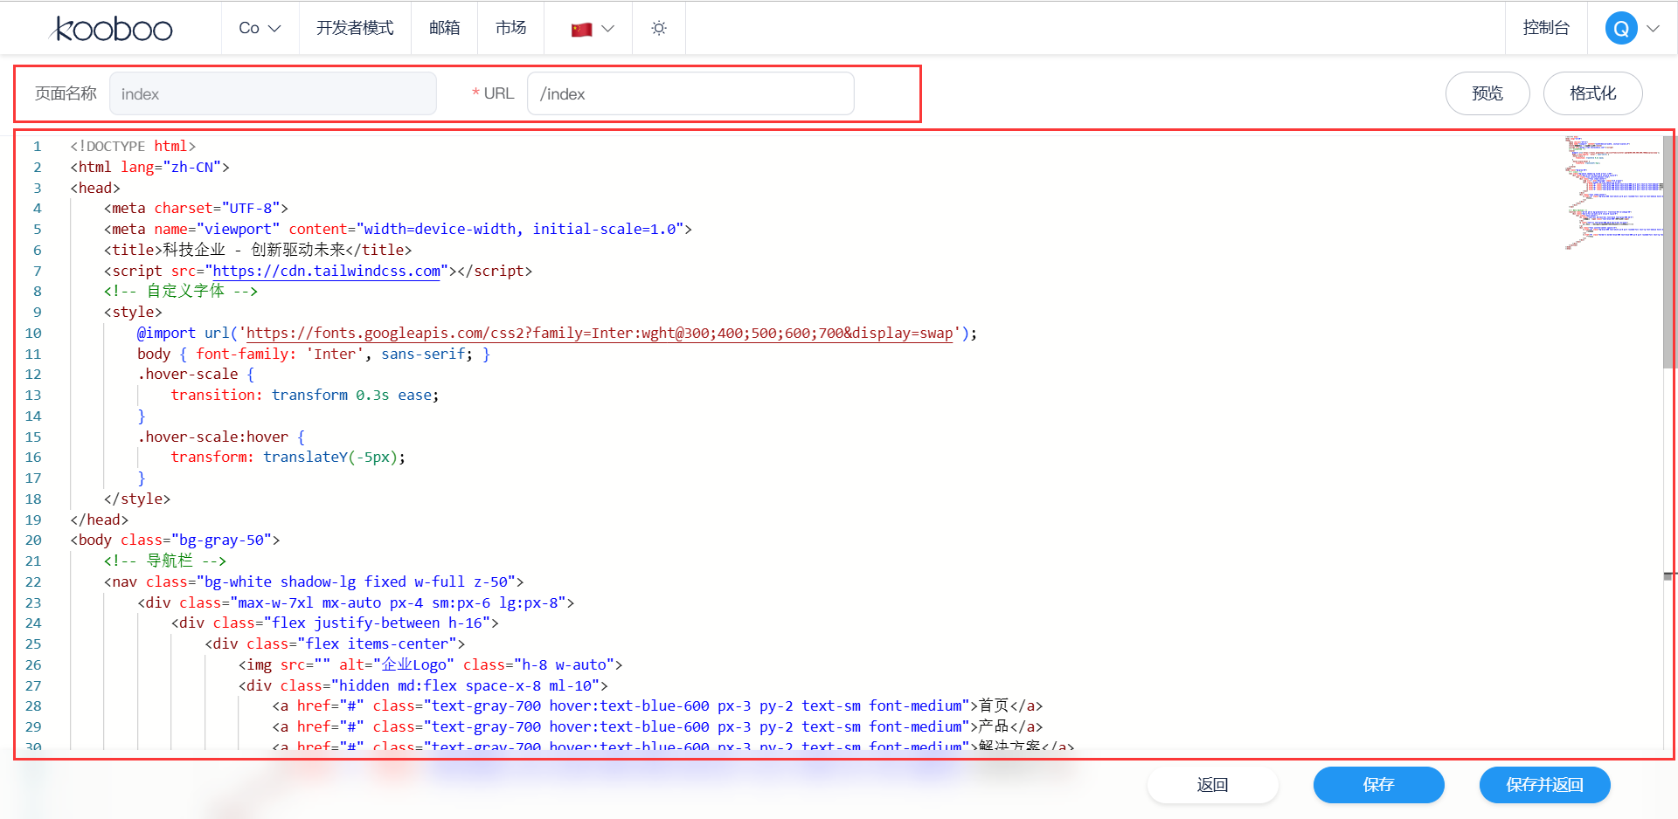Viewport: 1678px width, 819px height.
Task: Click the editor vertical scrollbar
Action: click(1668, 253)
